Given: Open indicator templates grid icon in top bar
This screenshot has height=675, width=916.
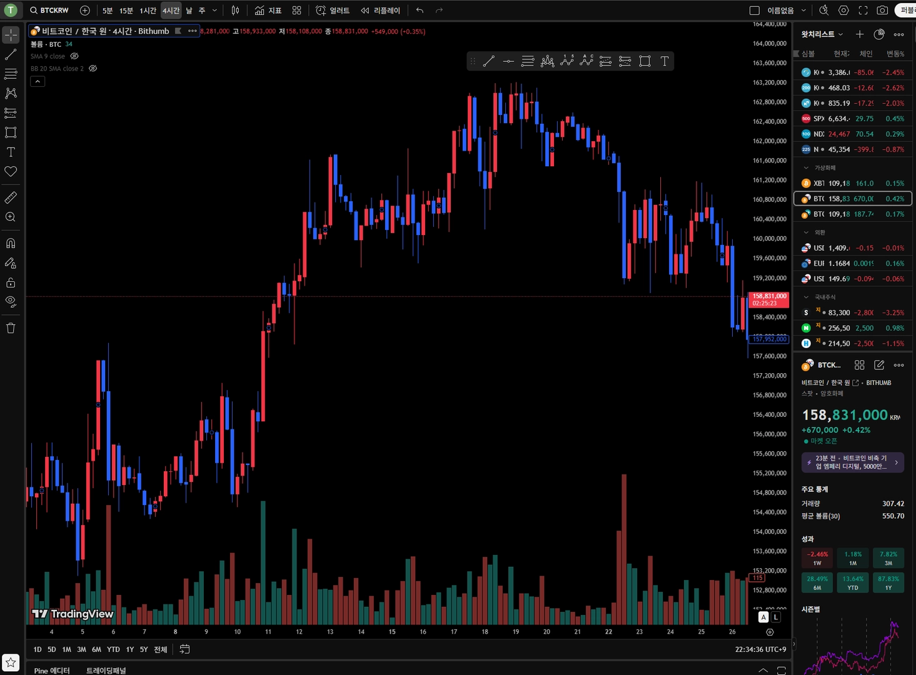Looking at the screenshot, I should (296, 11).
